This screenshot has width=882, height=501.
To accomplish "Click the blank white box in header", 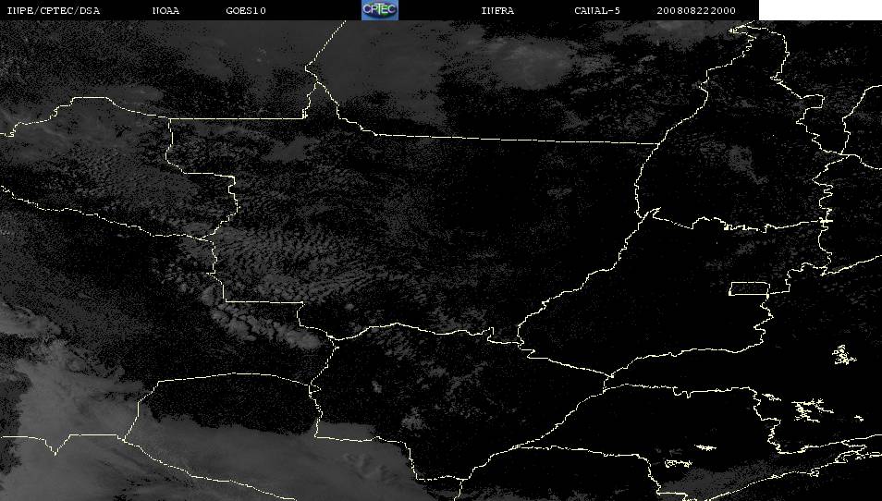I will pos(820,10).
